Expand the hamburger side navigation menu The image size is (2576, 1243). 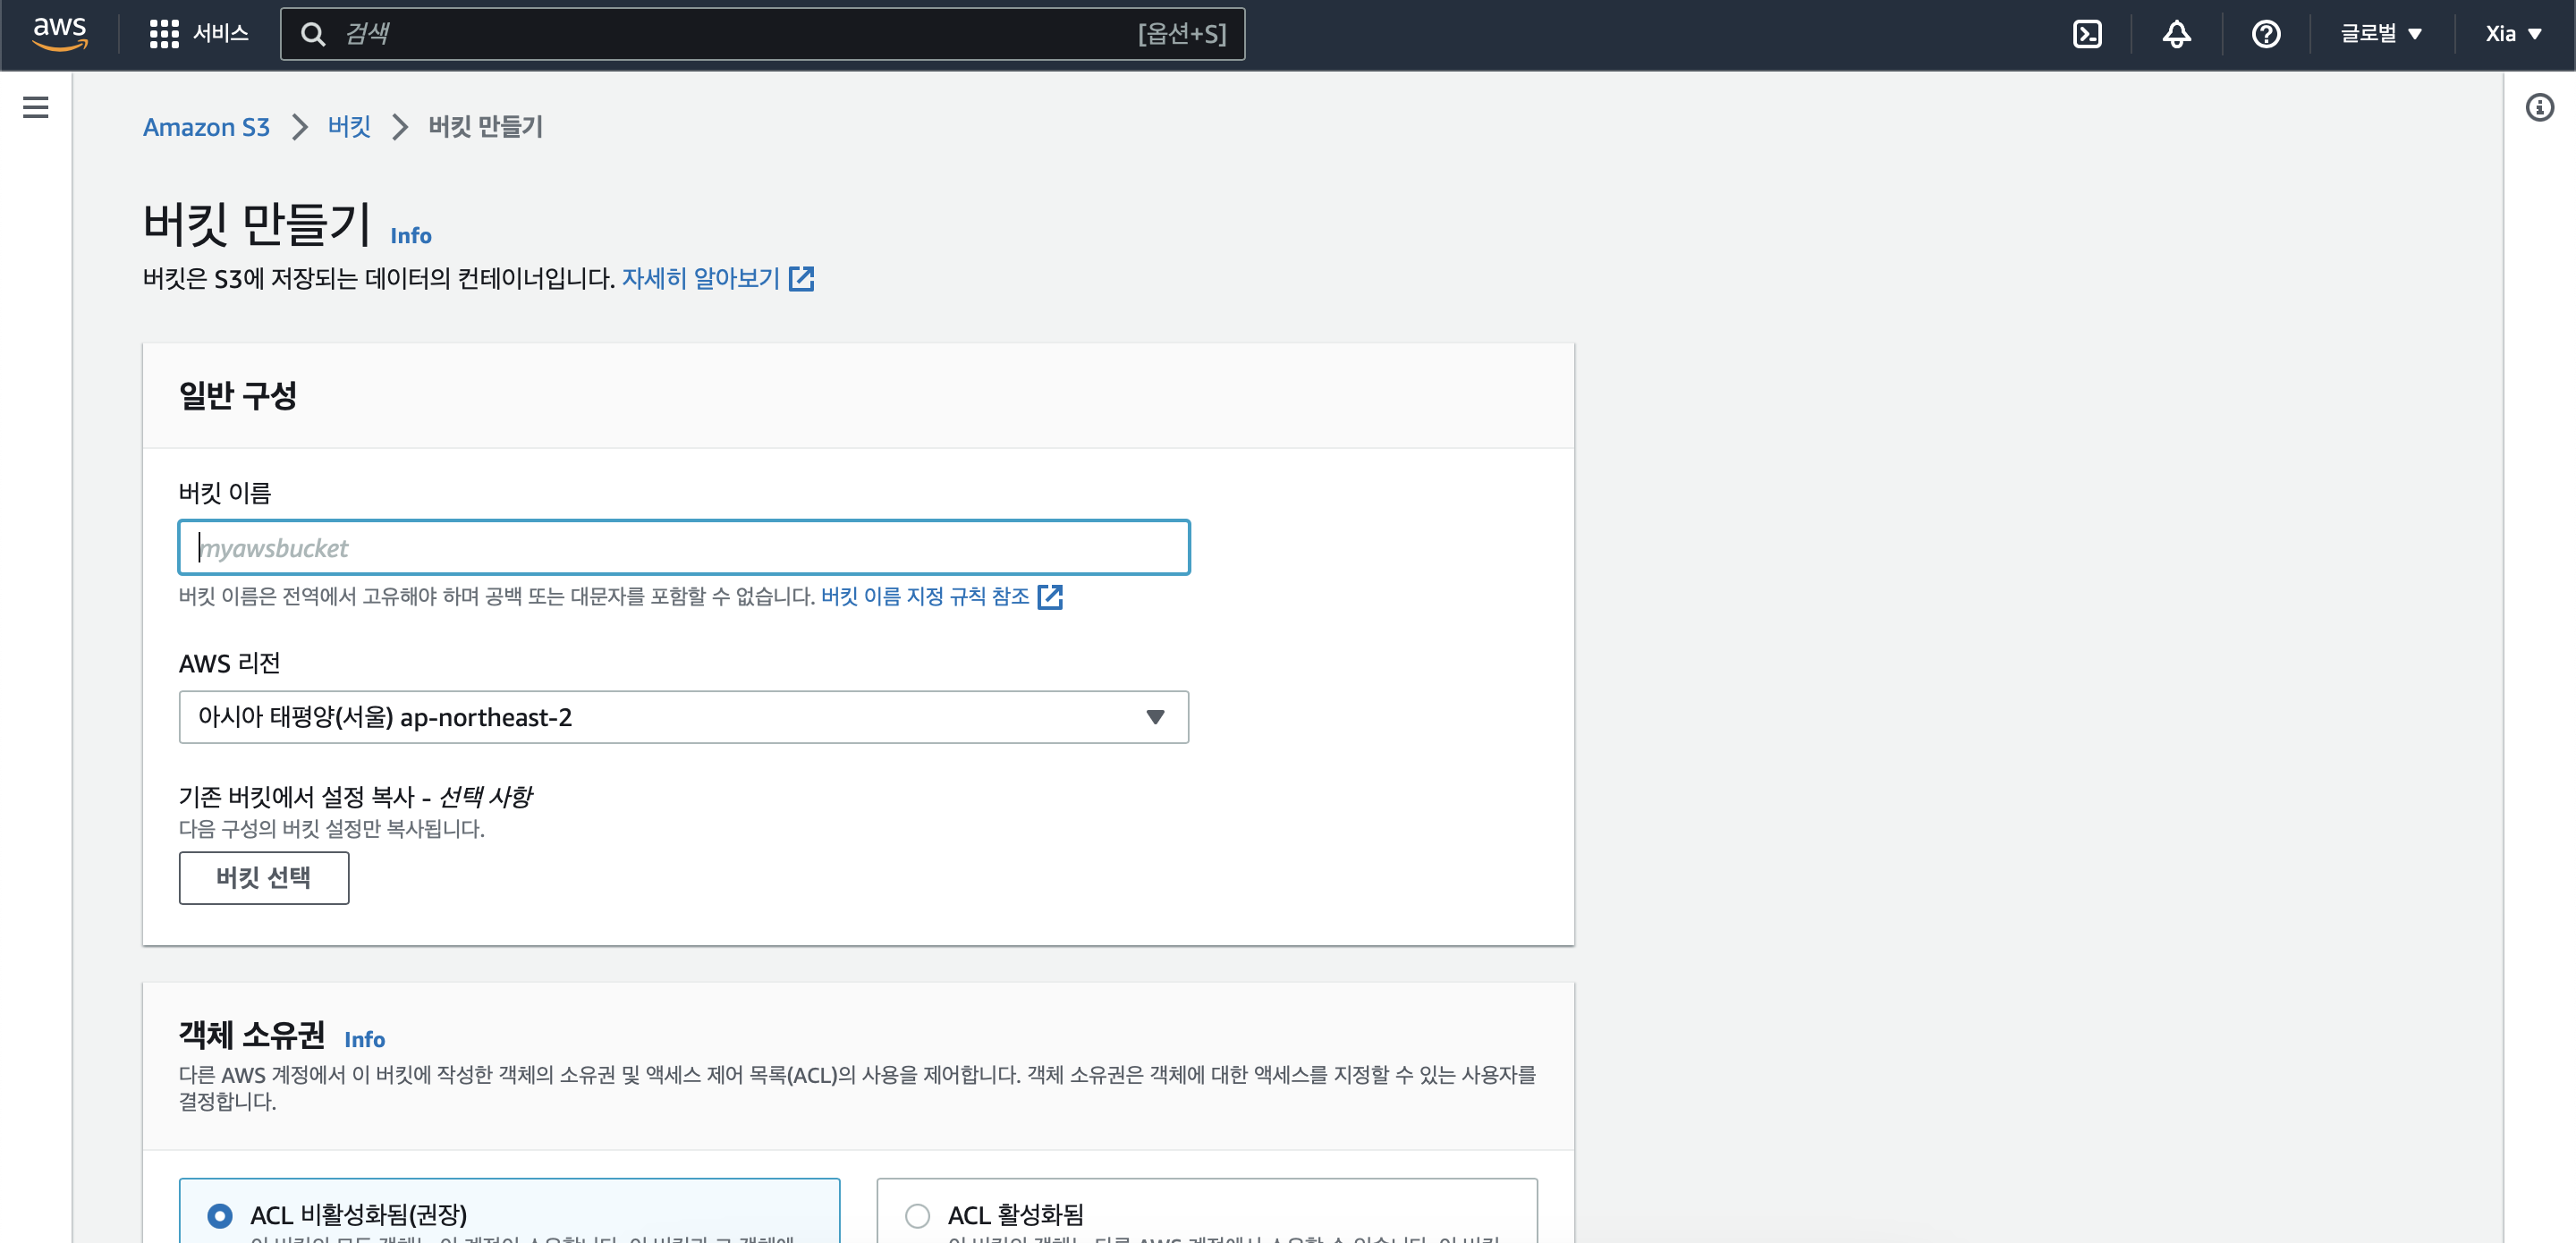pyautogui.click(x=36, y=107)
